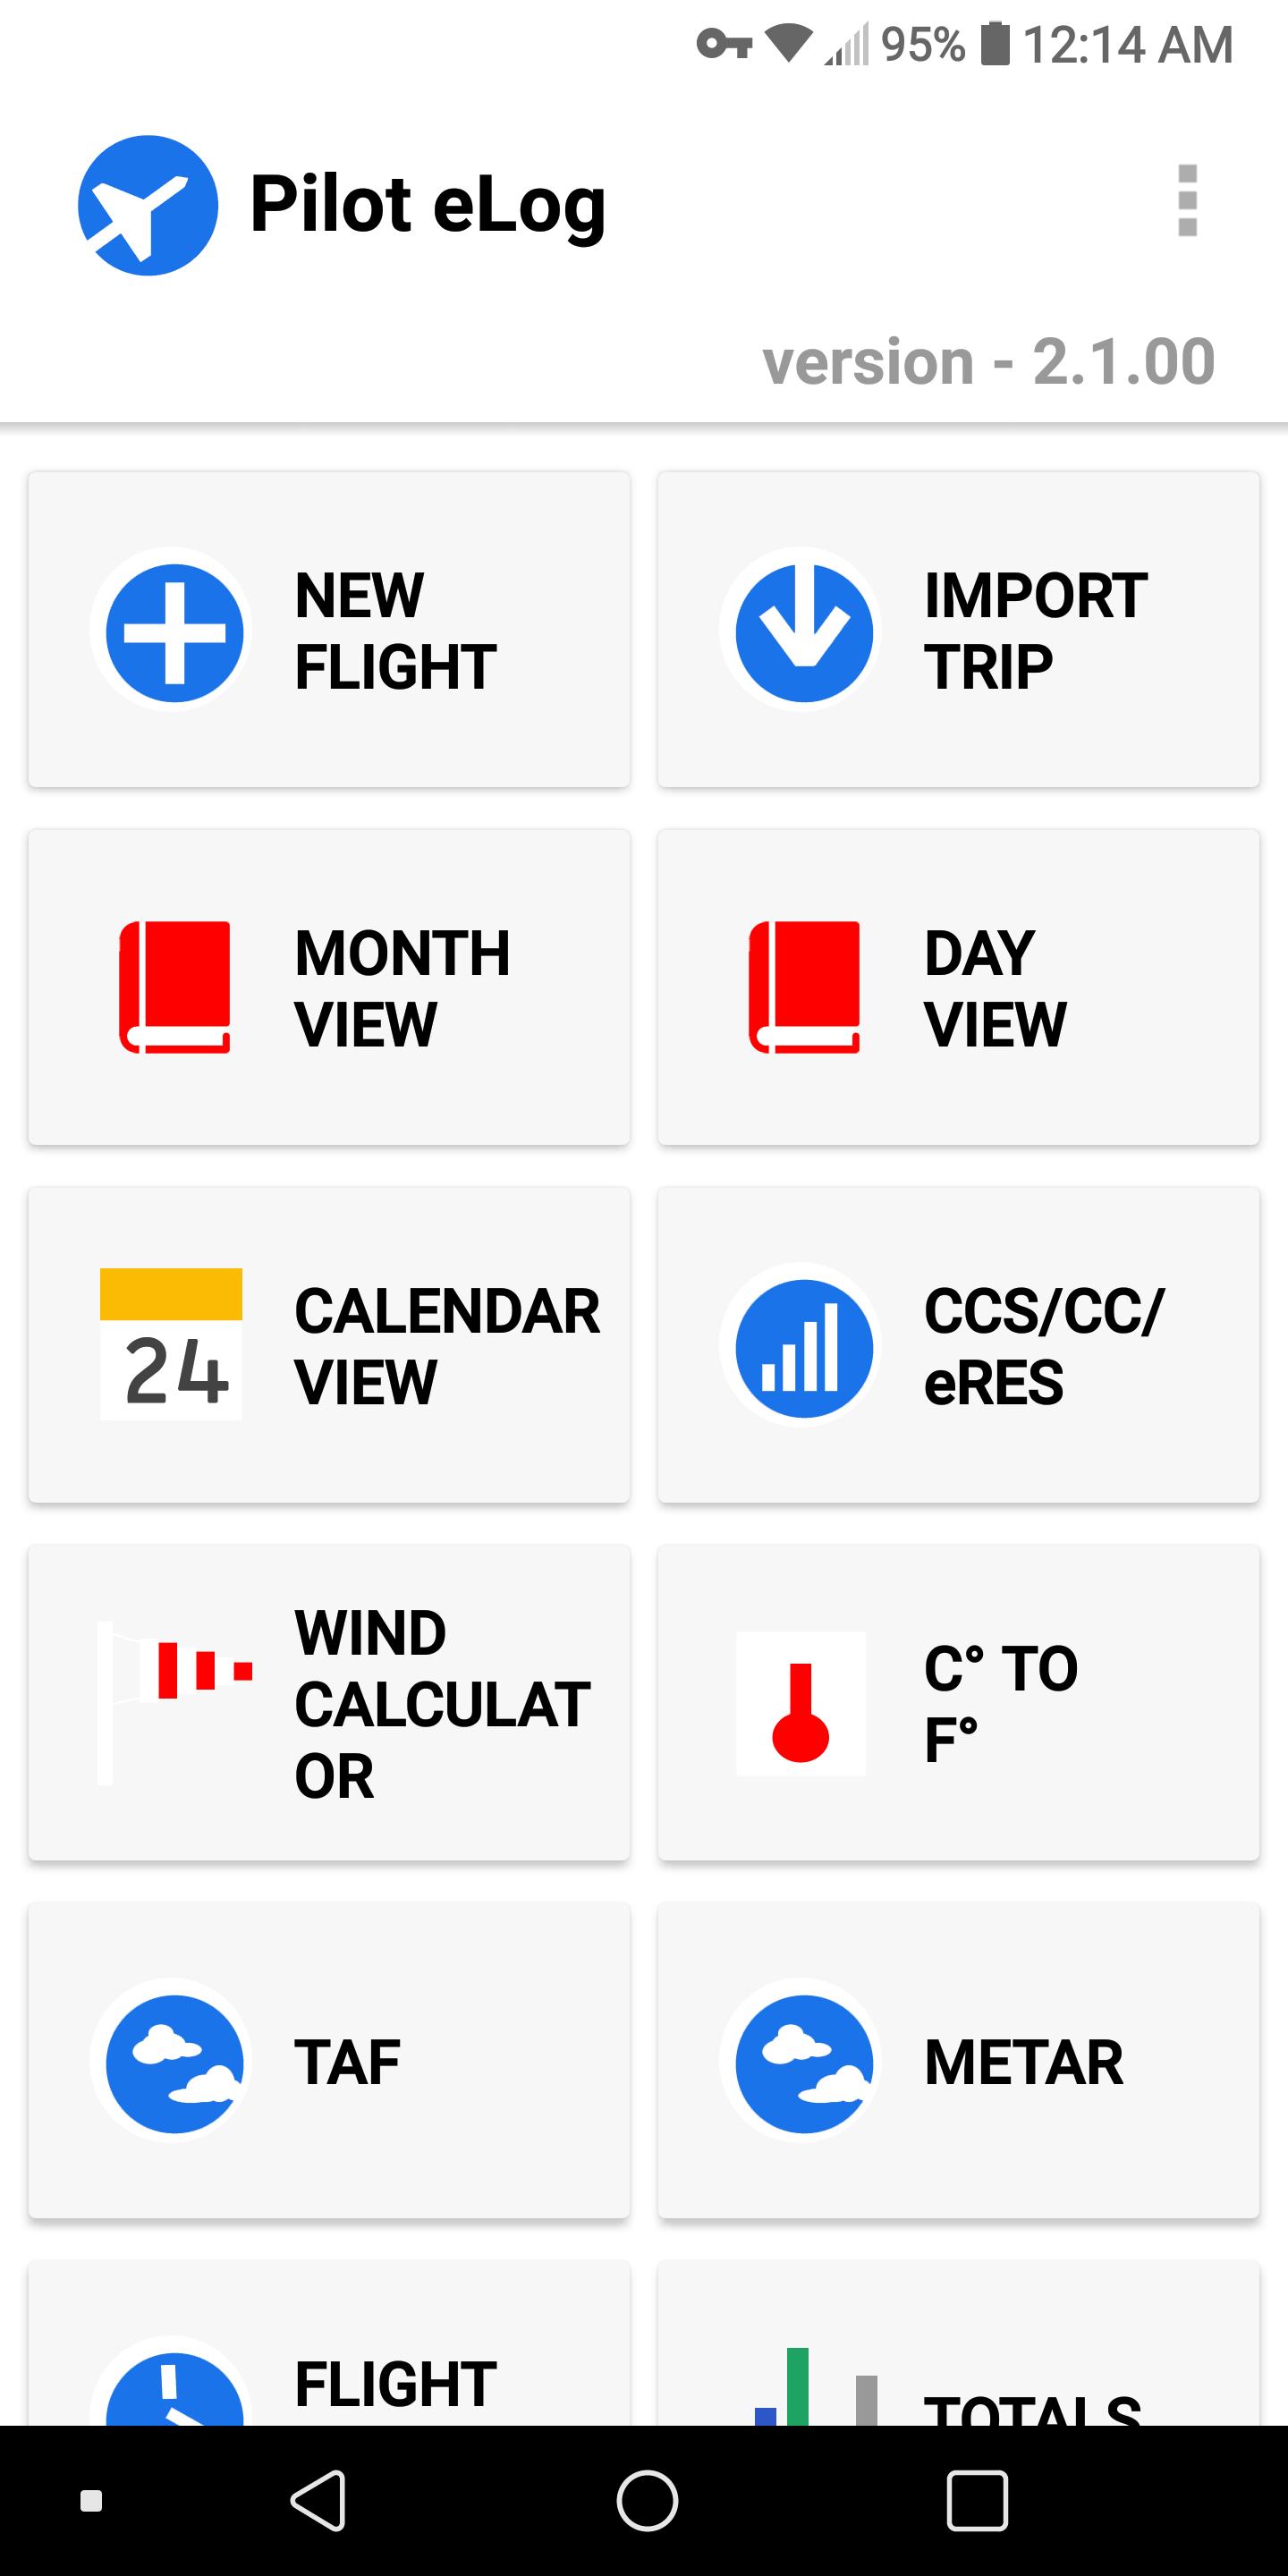Screen dimensions: 1288x2576
Task: Open Month View red book icon
Action: [x=175, y=987]
